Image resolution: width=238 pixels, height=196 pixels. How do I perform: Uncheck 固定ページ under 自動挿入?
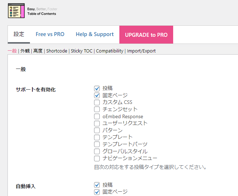97,192
